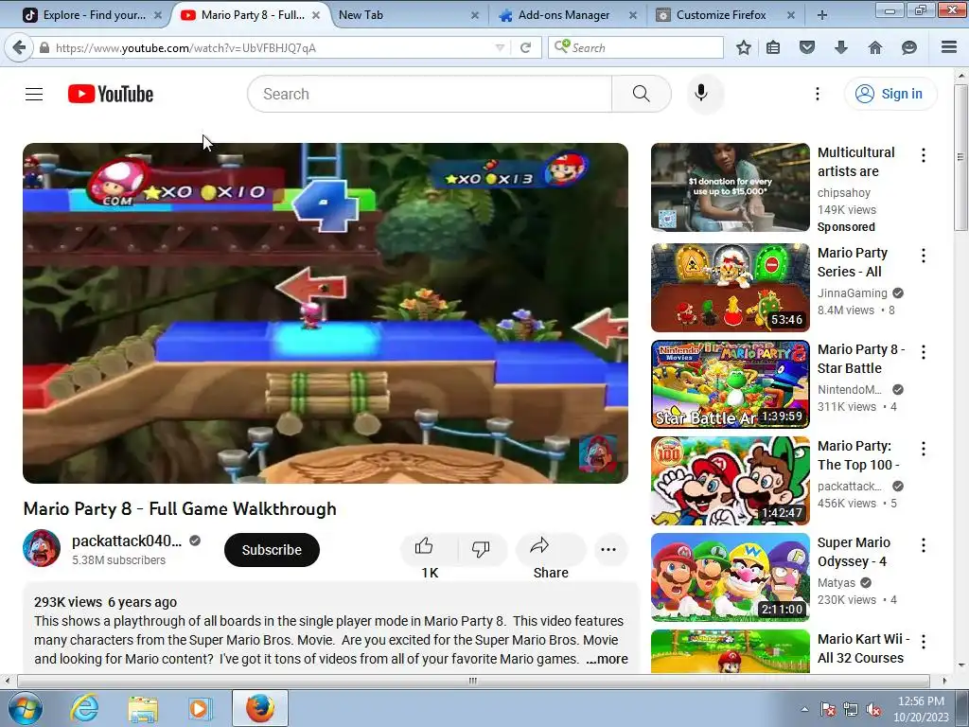Go back with the Firefox back arrow
This screenshot has width=969, height=727.
tap(19, 47)
